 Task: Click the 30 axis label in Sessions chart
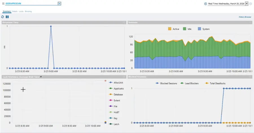click(131, 60)
